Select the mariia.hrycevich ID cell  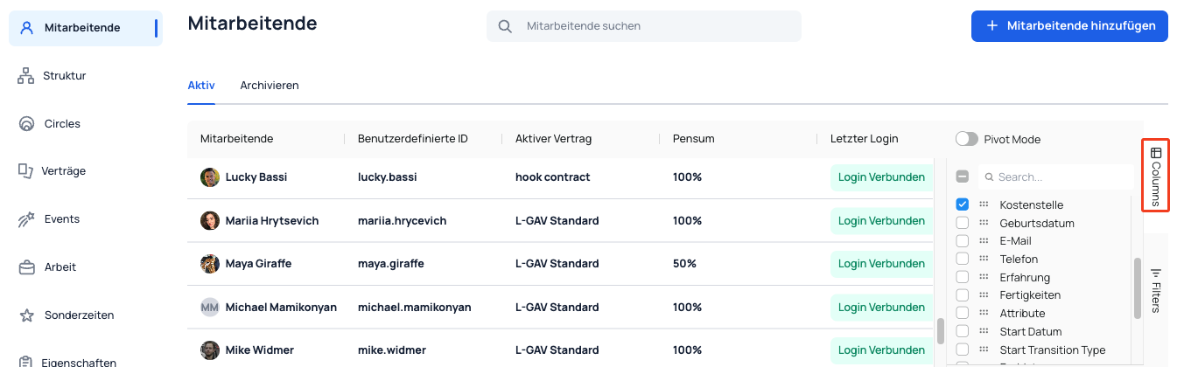tap(402, 220)
